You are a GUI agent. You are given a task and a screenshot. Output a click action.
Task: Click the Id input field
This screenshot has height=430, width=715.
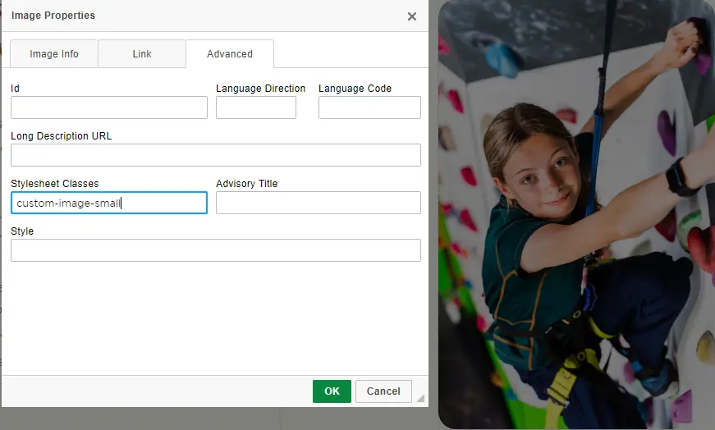tap(109, 107)
